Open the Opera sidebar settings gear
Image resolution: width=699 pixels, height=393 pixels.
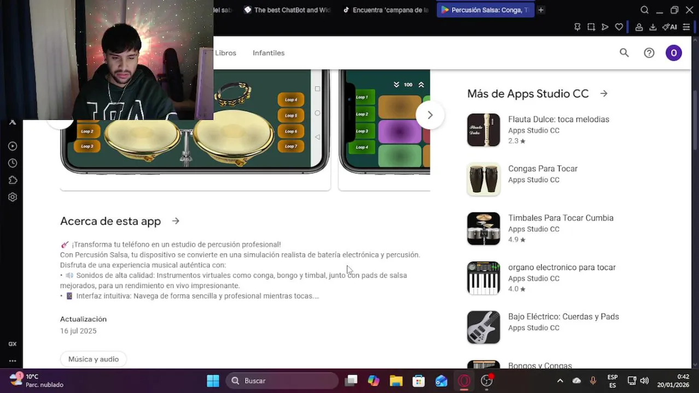(x=13, y=197)
